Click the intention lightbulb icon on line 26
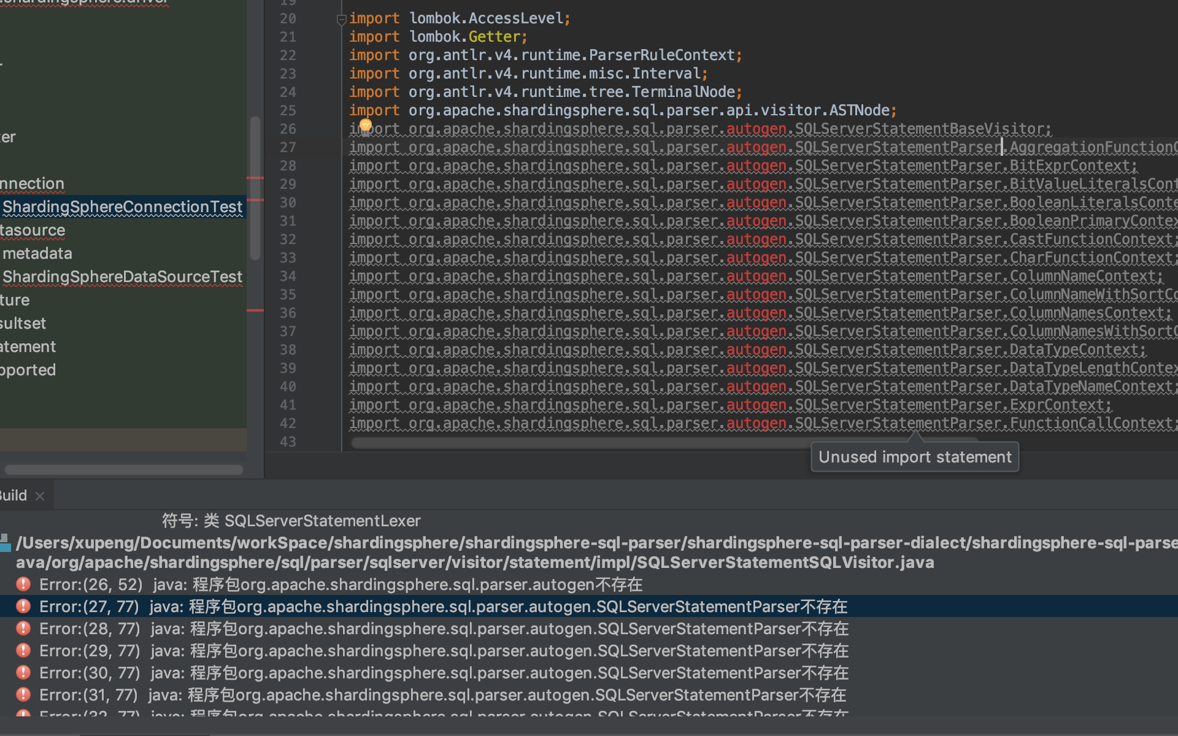 coord(366,126)
